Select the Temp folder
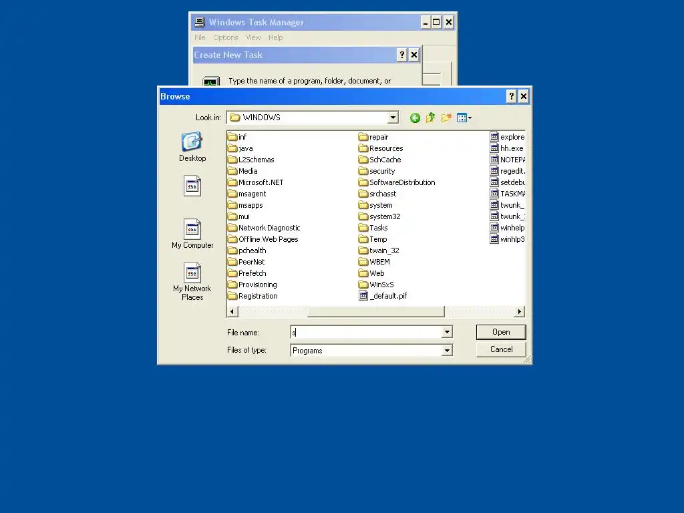 [x=373, y=239]
